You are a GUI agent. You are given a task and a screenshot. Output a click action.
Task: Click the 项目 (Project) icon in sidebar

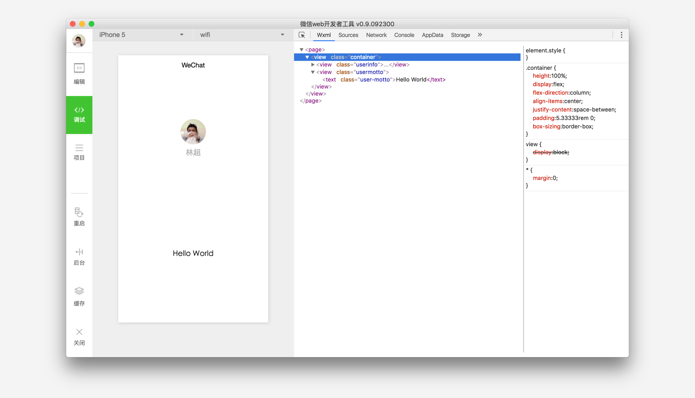(x=78, y=153)
